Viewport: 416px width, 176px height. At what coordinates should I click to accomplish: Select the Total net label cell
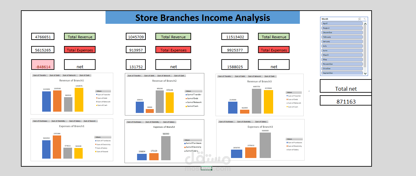pos(346,86)
